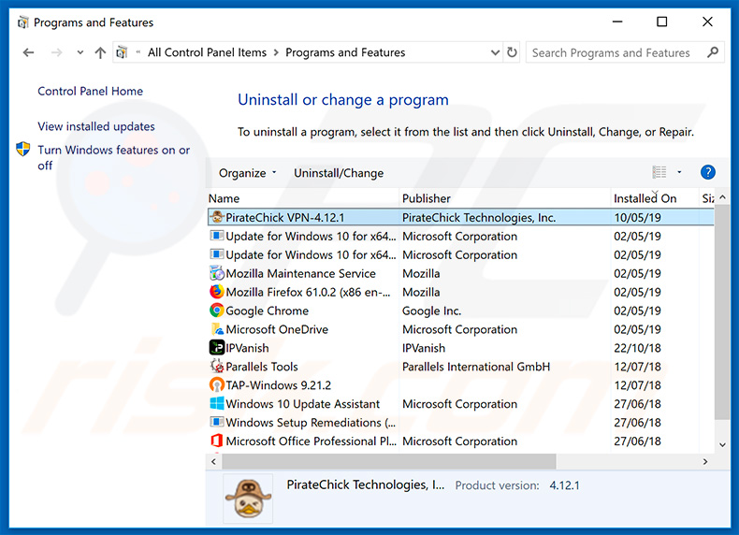
Task: Click Programs and Features breadcrumb
Action: [345, 52]
